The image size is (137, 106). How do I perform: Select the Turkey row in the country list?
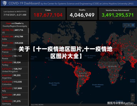click(x=15, y=64)
